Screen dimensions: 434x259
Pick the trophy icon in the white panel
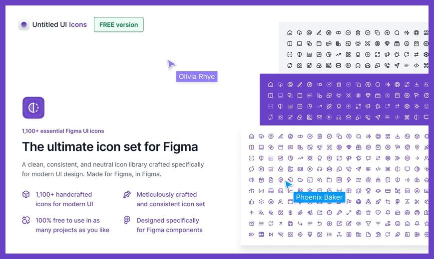coord(368,191)
